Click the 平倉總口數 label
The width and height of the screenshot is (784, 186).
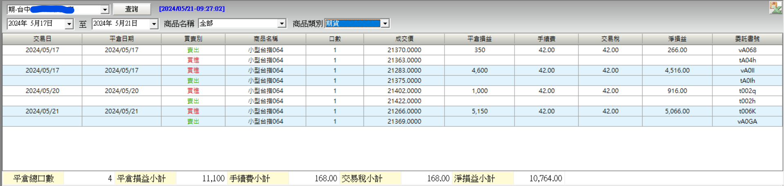point(34,178)
